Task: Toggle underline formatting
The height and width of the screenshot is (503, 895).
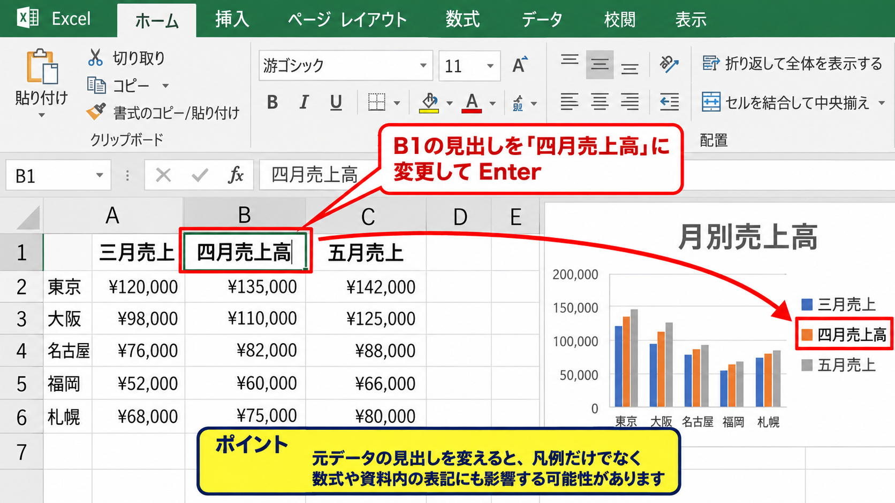Action: 336,102
